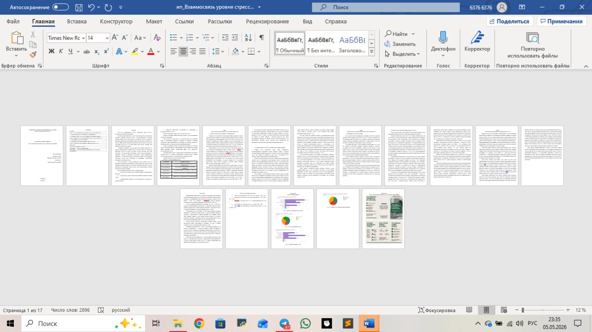This screenshot has height=332, width=592.
Task: Apply yellow text highlight color
Action: tap(134, 51)
